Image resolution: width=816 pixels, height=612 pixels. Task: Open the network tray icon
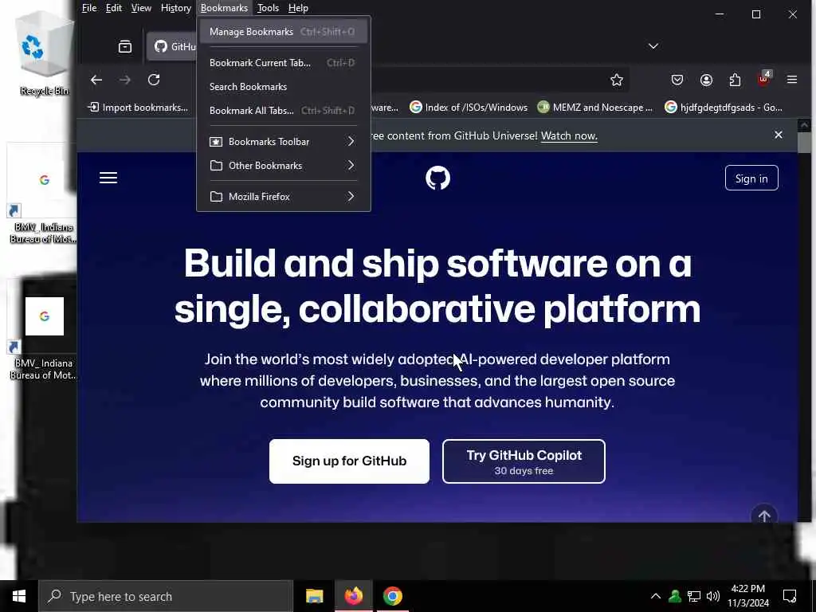pyautogui.click(x=694, y=596)
